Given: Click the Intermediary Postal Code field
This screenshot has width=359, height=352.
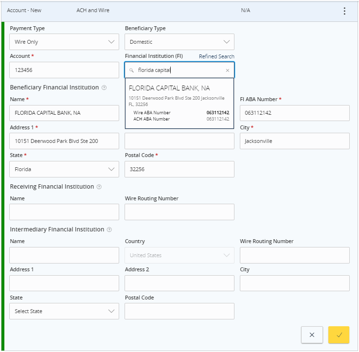Looking at the screenshot, I should point(179,311).
